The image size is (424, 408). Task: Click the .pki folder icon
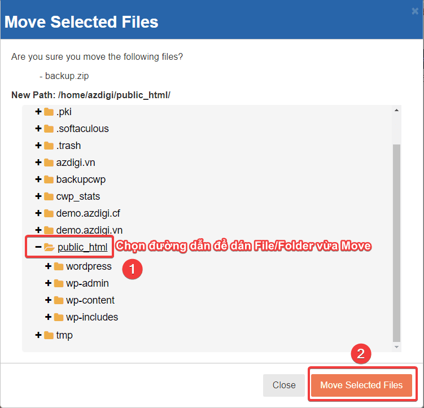[x=49, y=112]
